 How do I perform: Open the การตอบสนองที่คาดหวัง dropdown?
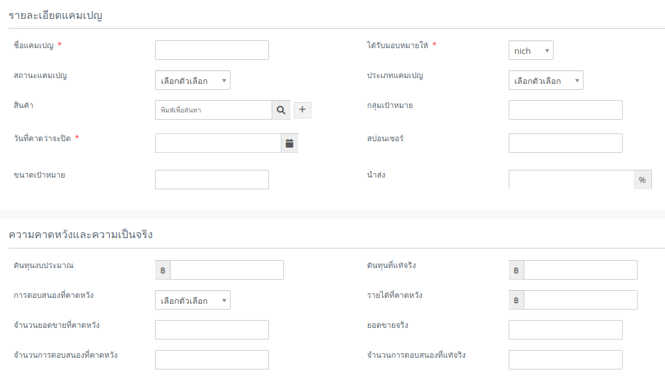[193, 301]
